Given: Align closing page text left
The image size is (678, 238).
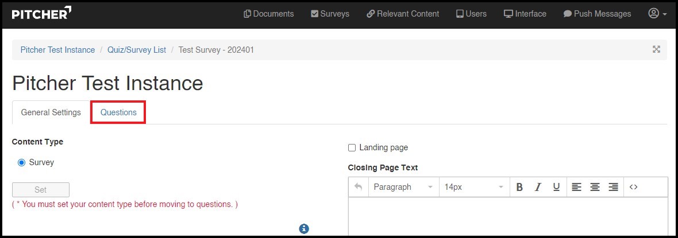Looking at the screenshot, I should [576, 187].
